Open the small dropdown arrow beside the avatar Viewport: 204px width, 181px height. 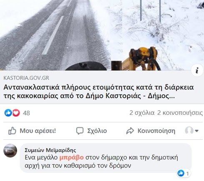point(197,131)
